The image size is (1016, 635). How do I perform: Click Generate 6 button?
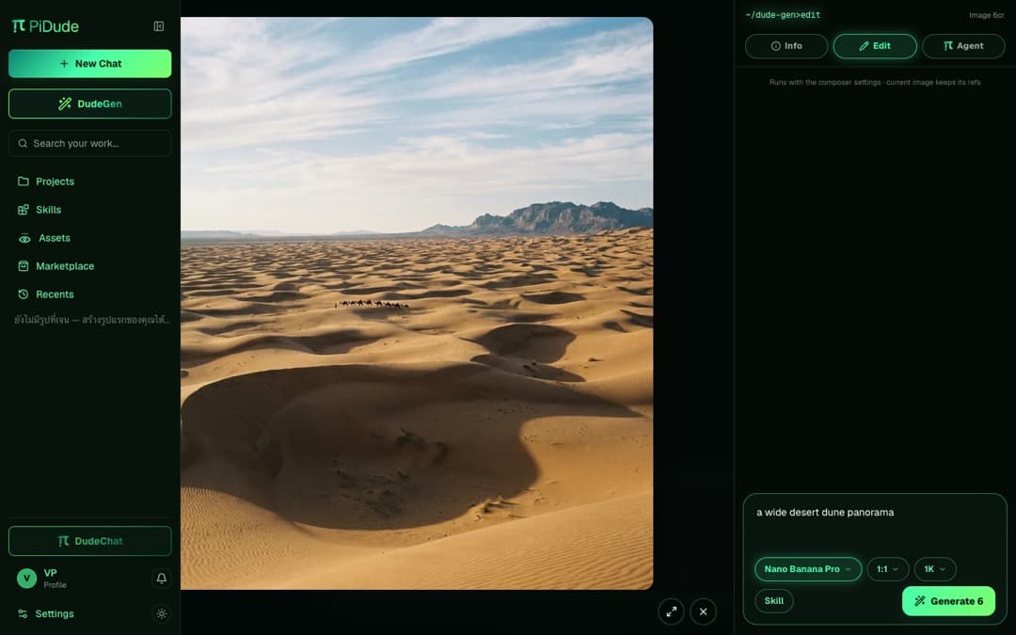tap(948, 601)
